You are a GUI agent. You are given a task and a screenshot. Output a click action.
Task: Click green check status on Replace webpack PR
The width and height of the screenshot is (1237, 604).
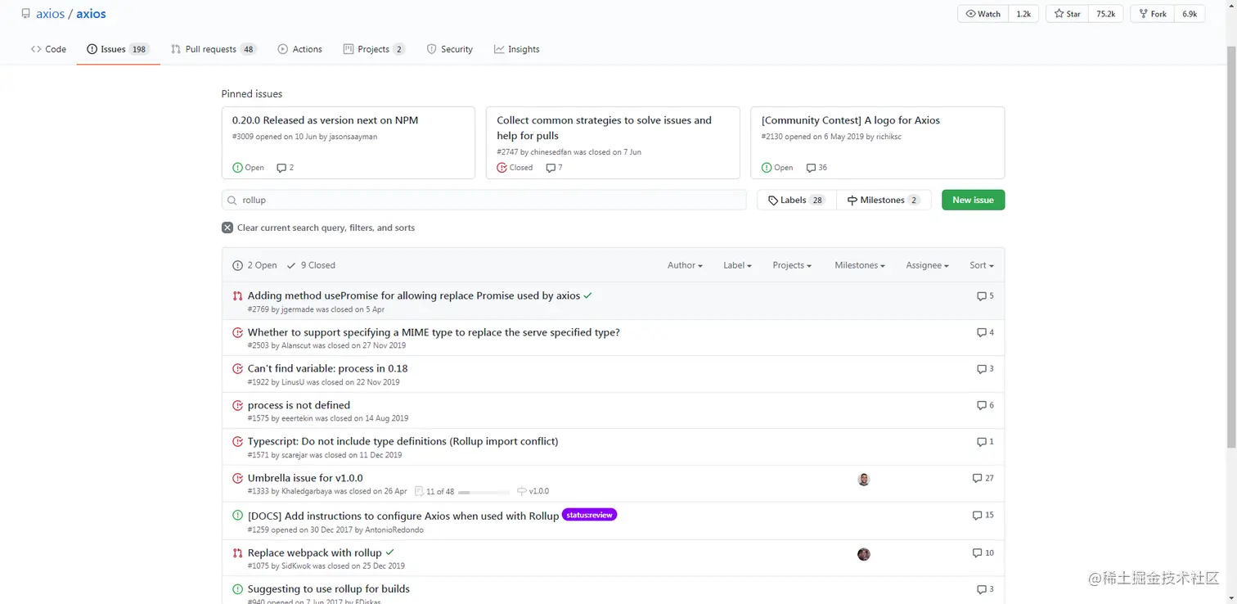[x=389, y=552]
